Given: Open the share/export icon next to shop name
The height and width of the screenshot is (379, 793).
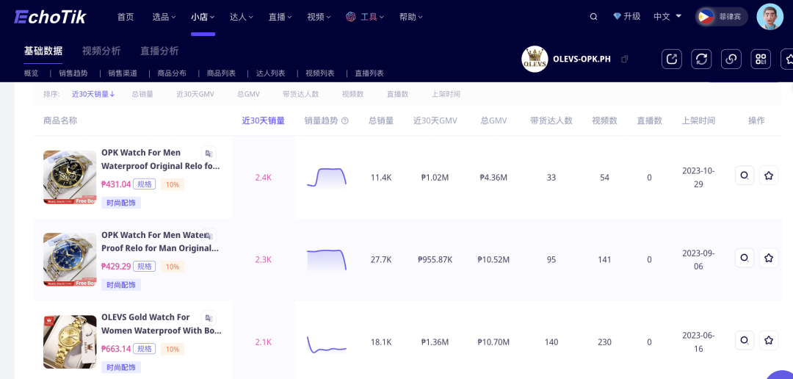Looking at the screenshot, I should (x=672, y=59).
